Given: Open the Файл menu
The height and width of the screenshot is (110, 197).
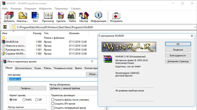Looking at the screenshot, I should pos(5,9).
